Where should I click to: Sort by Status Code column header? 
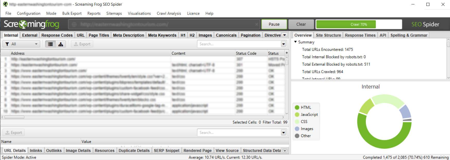[251, 53]
